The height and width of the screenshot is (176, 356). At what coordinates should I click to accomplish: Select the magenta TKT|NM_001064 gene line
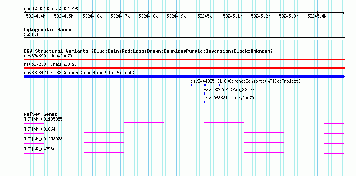point(184,133)
